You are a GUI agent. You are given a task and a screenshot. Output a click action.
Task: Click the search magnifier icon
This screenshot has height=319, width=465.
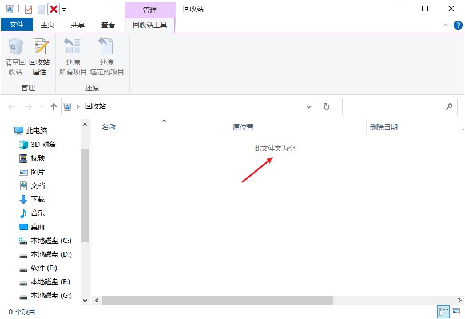(449, 107)
